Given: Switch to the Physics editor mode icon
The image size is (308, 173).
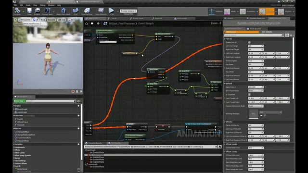Looking at the screenshot, I should (x=281, y=12).
